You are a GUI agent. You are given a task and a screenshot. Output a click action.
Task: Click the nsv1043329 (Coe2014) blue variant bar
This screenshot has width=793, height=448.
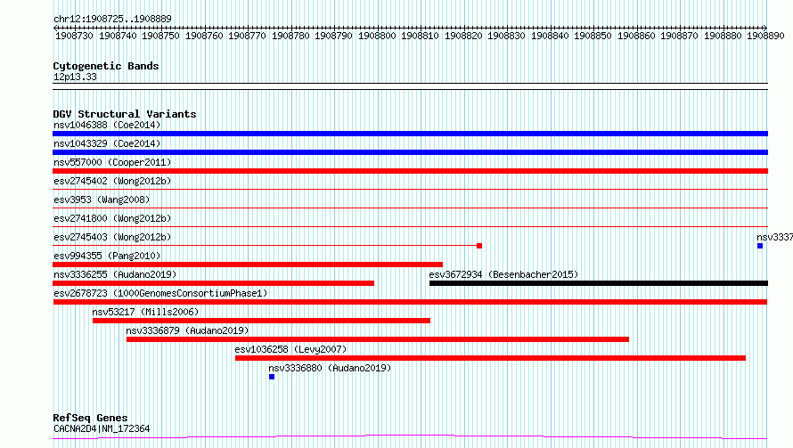point(410,152)
